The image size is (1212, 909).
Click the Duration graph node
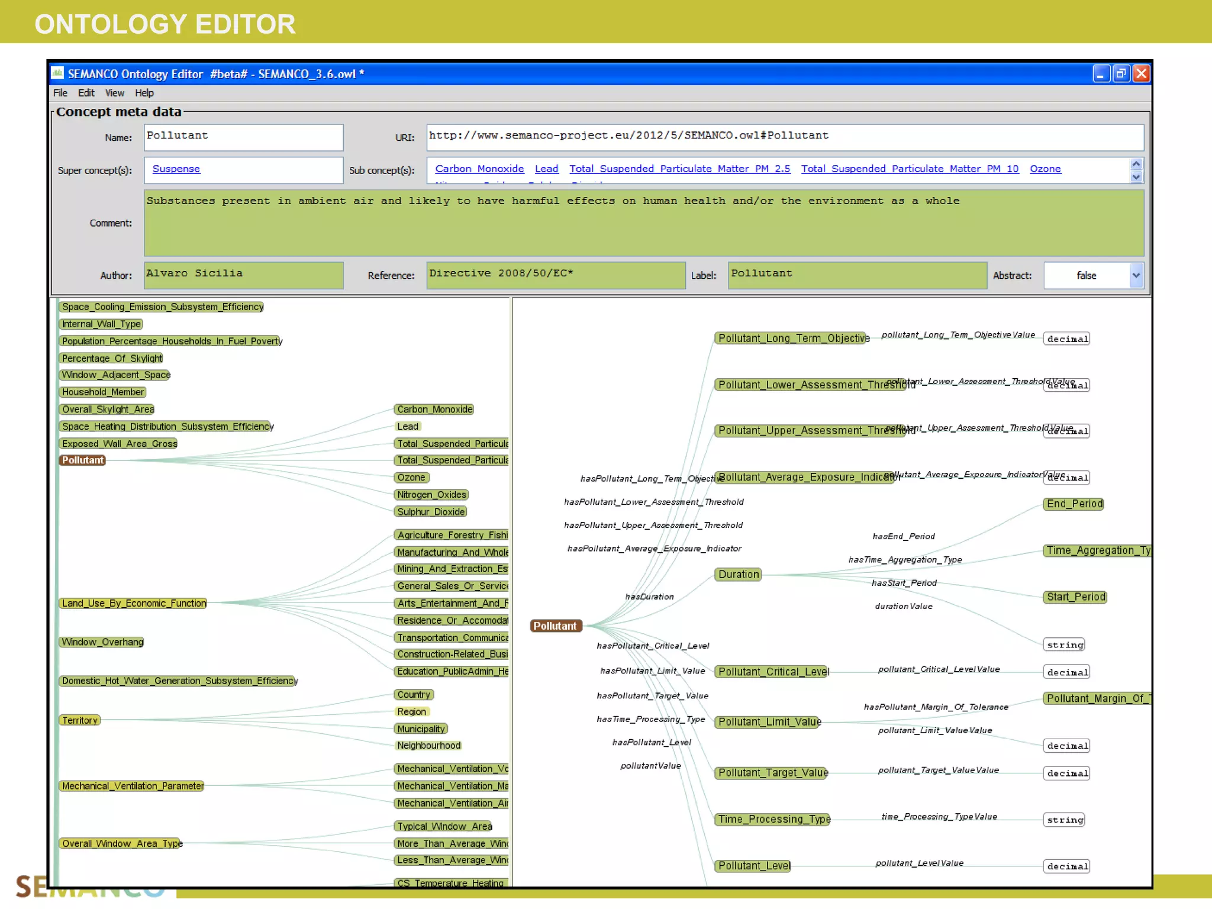tap(738, 574)
